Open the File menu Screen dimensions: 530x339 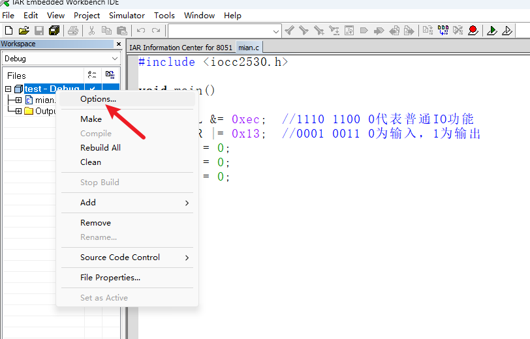point(8,16)
